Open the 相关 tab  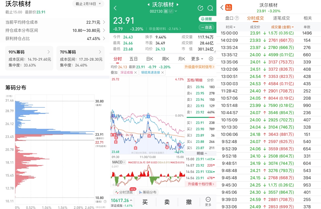coord(307,18)
